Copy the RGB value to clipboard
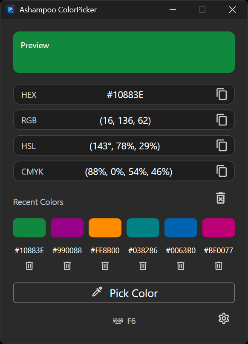Viewport: 248px width, 344px height. coord(222,120)
